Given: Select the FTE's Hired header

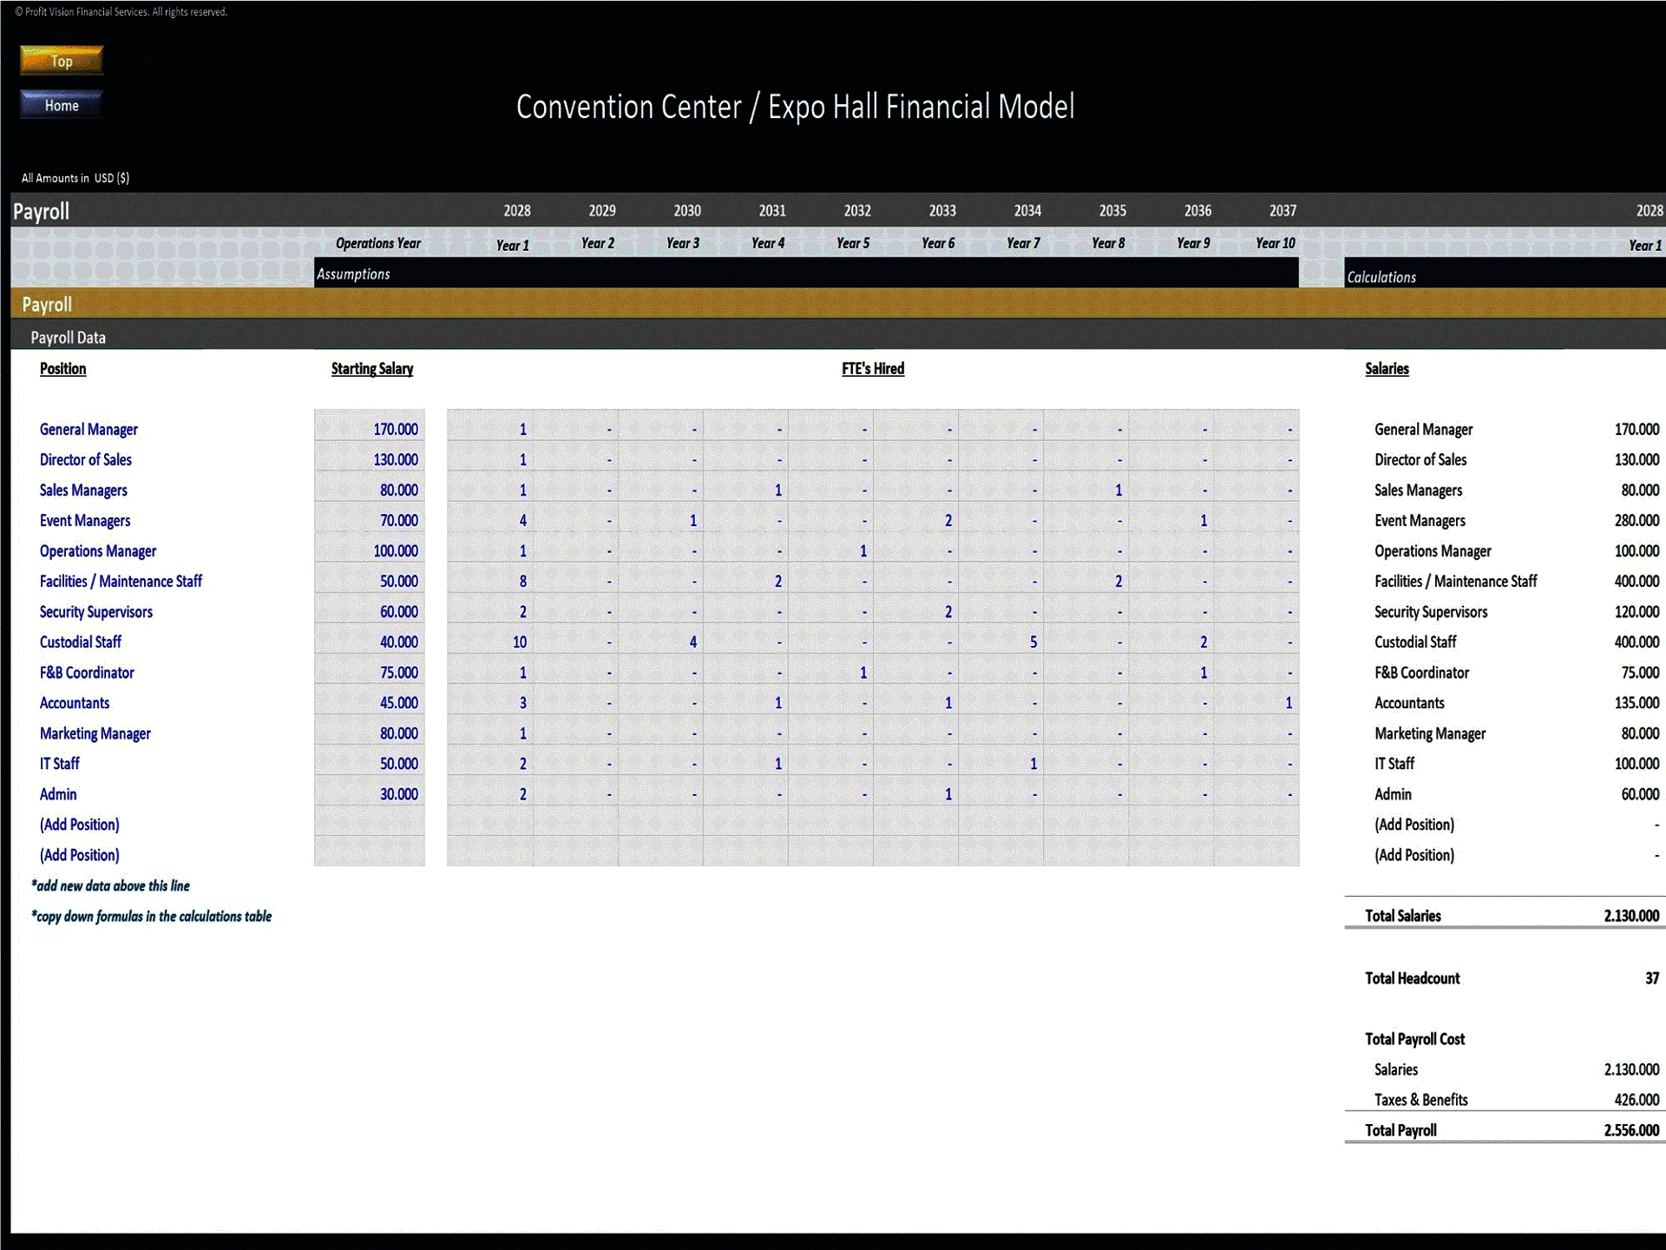Looking at the screenshot, I should (873, 368).
